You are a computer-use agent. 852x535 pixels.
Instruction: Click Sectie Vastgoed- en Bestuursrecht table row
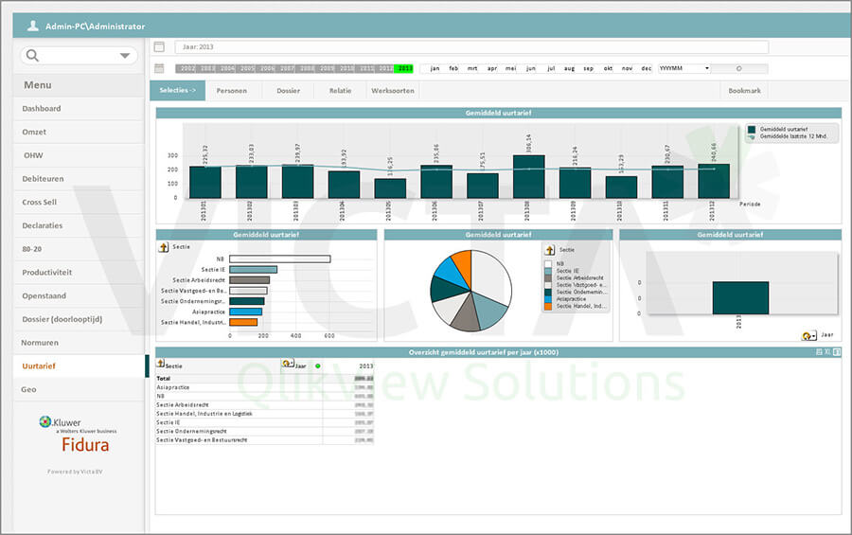point(265,439)
